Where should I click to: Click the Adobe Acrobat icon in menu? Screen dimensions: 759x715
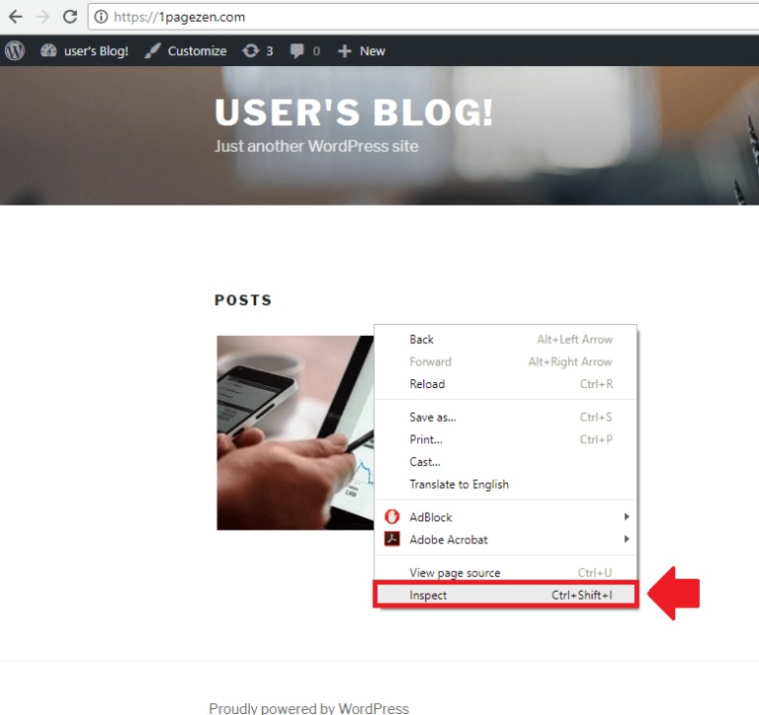(391, 539)
